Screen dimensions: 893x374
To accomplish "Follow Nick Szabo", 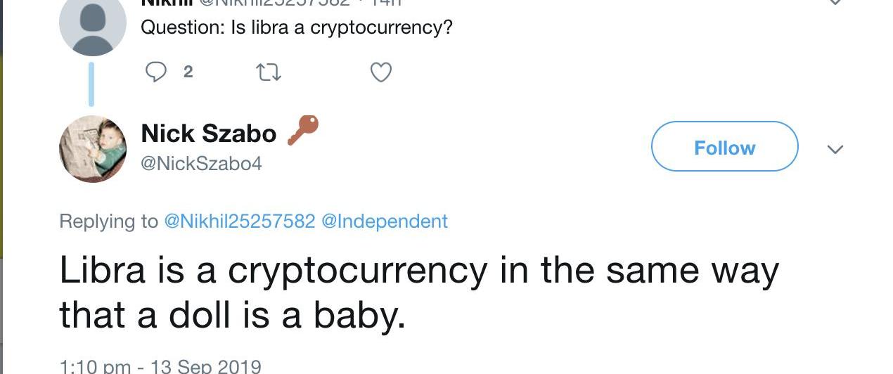I will click(724, 146).
